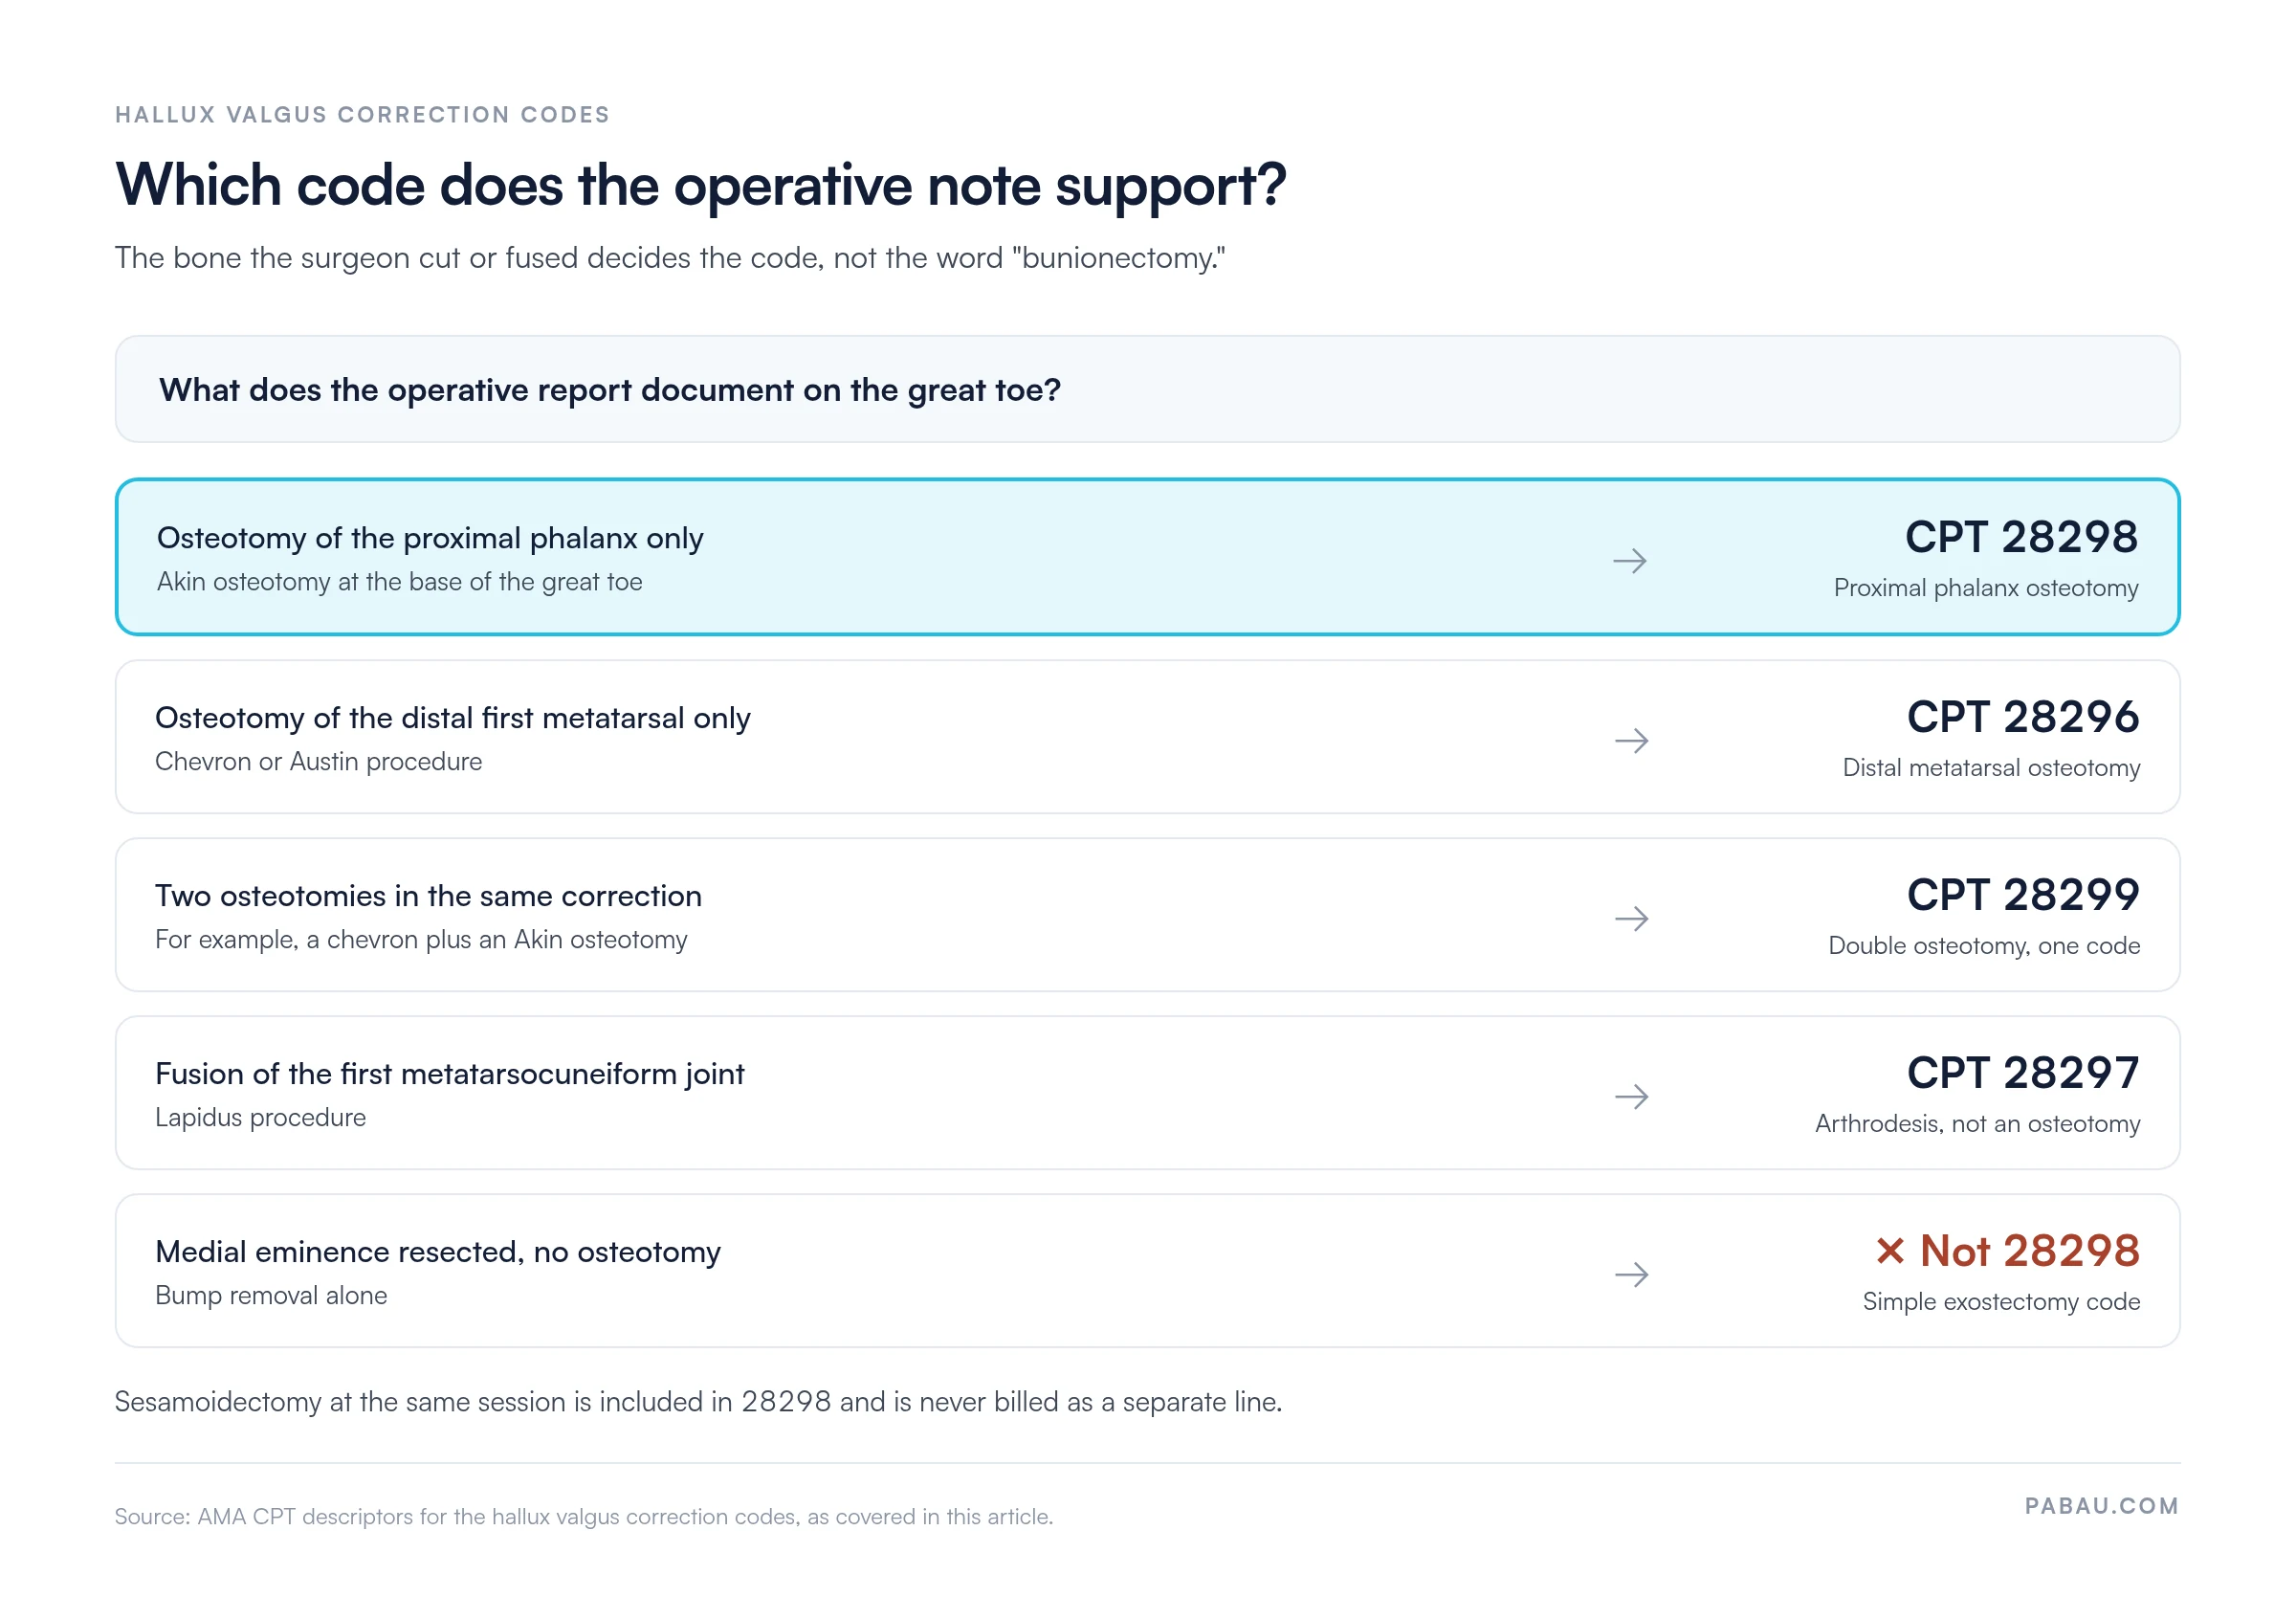Click Medial eminence resected, no osteotomy title

(x=438, y=1252)
